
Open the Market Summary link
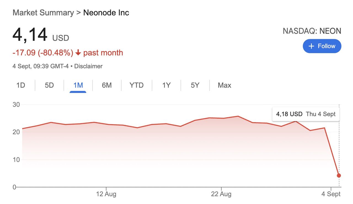tap(43, 13)
